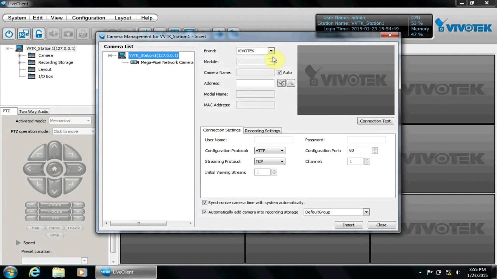Click the power/logout toolbar icon
The height and width of the screenshot is (279, 497).
9,34
